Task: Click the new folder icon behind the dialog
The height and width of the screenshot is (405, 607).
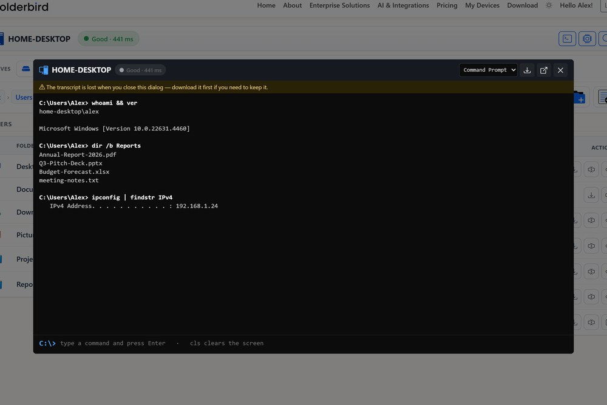Action: click(579, 97)
